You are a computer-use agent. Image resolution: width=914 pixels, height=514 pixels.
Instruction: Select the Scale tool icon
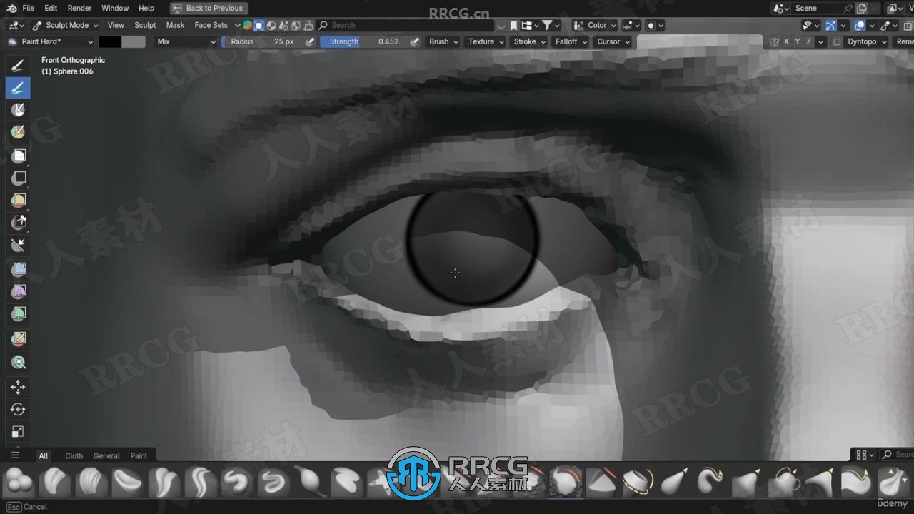(x=18, y=432)
